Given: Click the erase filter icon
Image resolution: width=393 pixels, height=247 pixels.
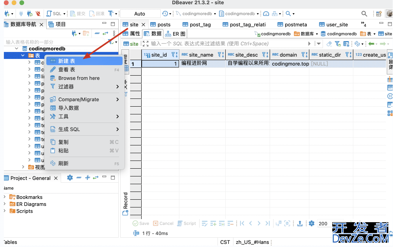Looking at the screenshot, I should (329, 44).
